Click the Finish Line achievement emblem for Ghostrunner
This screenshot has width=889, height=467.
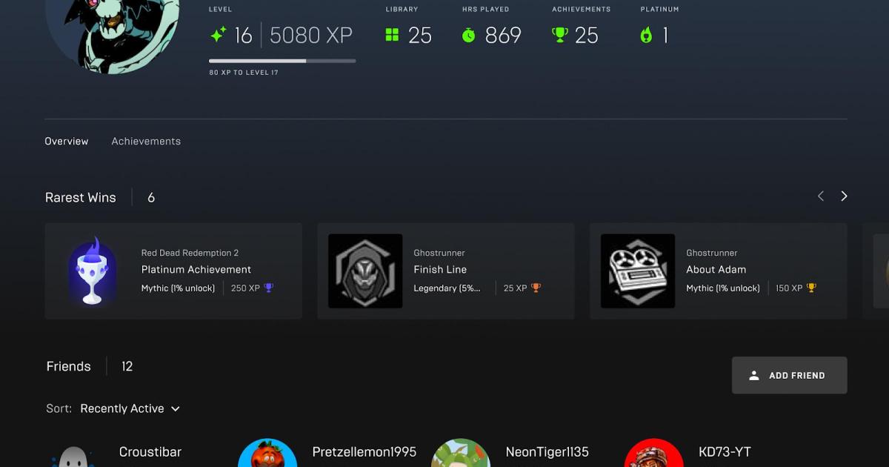point(364,271)
